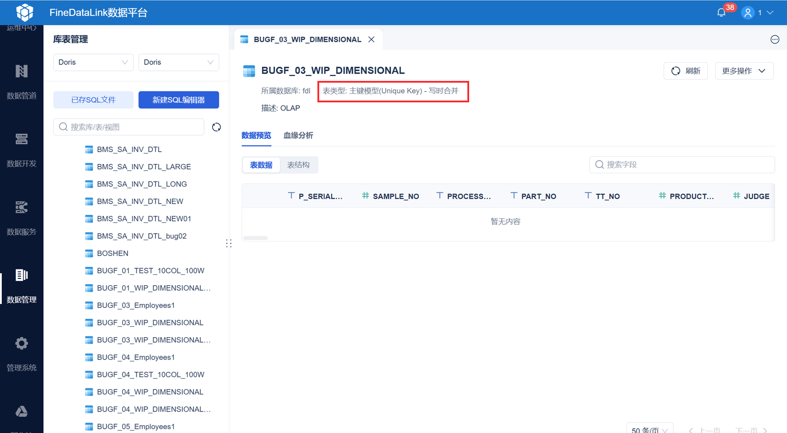Open the second Doris database dropdown
Image resolution: width=787 pixels, height=433 pixels.
coord(178,62)
